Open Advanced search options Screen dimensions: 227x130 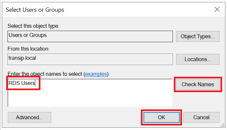(x=29, y=117)
